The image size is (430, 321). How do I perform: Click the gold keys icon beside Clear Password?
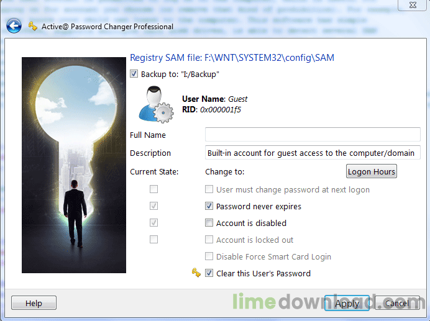(x=196, y=273)
